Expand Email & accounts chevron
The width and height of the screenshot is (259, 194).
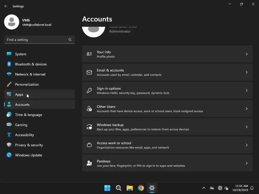click(246, 72)
